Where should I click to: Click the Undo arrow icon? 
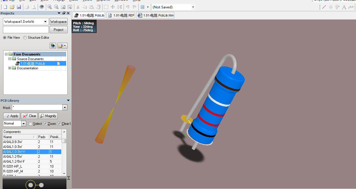[127, 7]
